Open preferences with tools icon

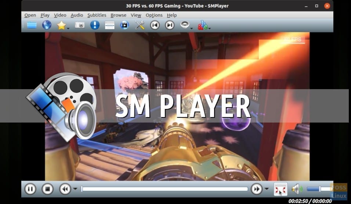click(140, 25)
